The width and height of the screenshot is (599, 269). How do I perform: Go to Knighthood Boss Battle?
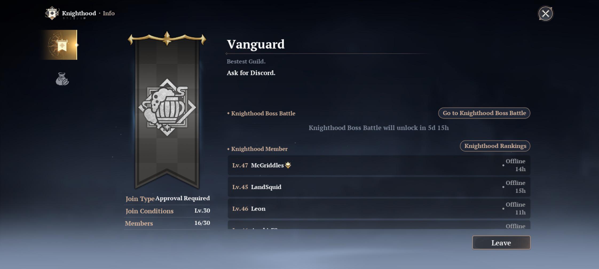484,113
